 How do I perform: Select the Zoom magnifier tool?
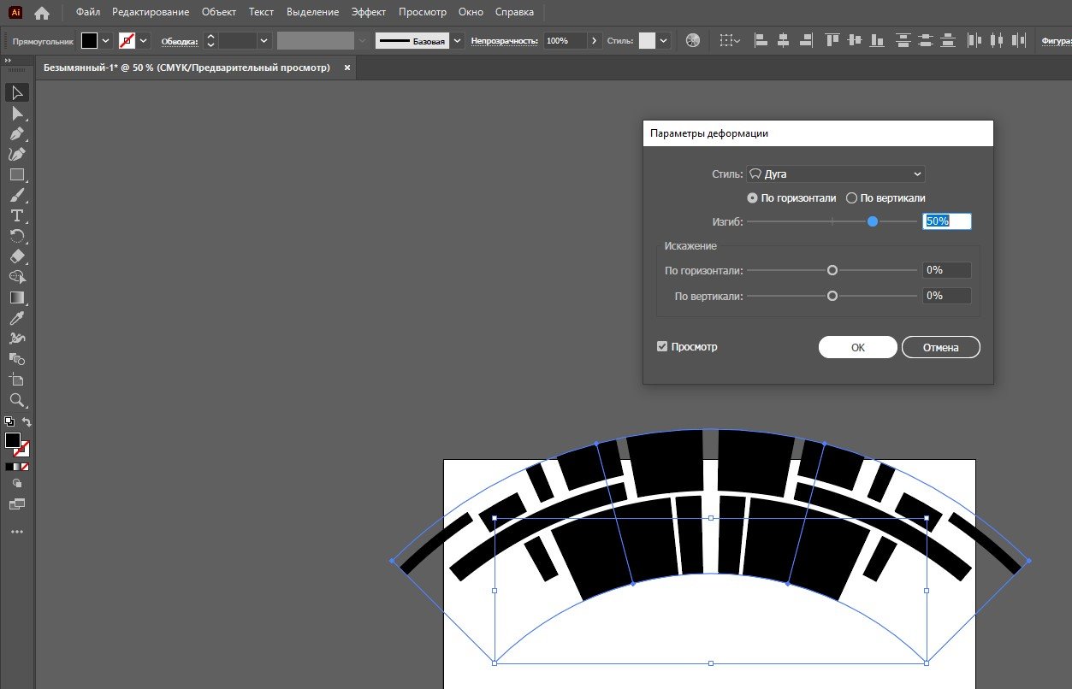16,399
